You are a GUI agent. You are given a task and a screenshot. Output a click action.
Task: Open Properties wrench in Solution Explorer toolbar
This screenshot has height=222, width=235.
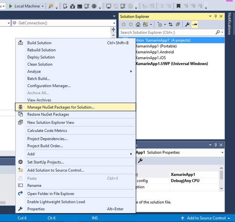pos(187,24)
